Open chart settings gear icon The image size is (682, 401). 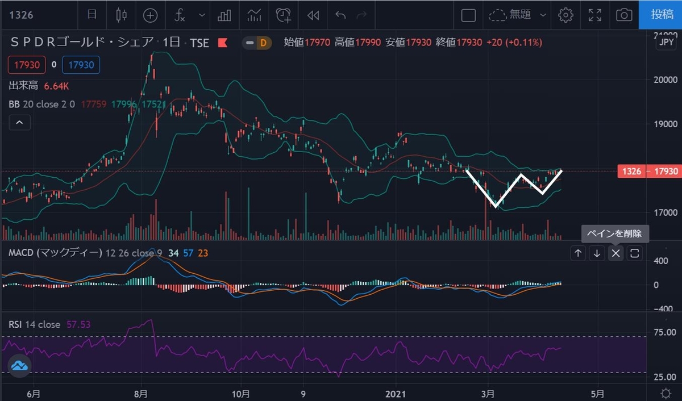565,15
